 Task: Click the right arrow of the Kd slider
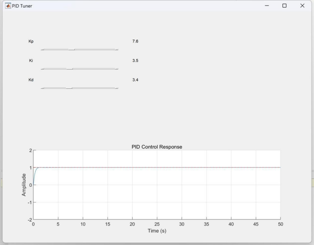click(117, 88)
